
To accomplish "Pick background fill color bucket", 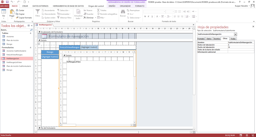I will [x=168, y=16].
